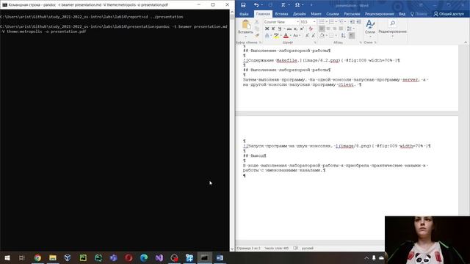
Task: Toggle superscript x² formatting
Action: pyautogui.click(x=302, y=29)
